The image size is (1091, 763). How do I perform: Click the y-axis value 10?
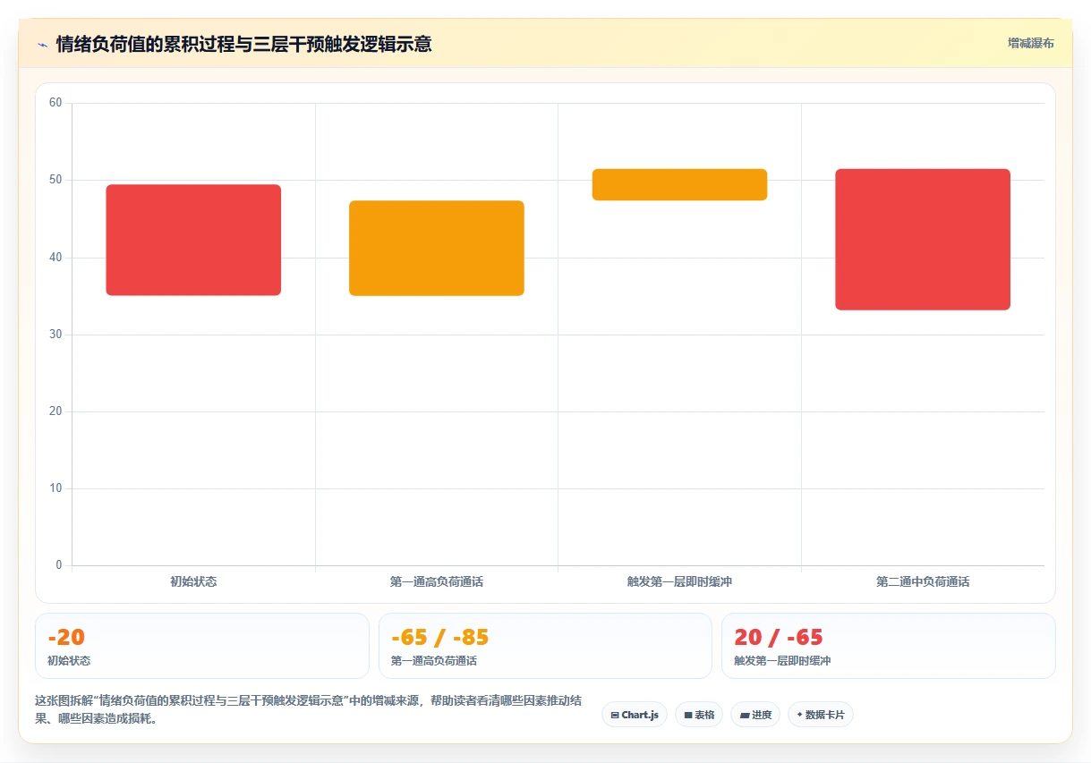pos(55,488)
